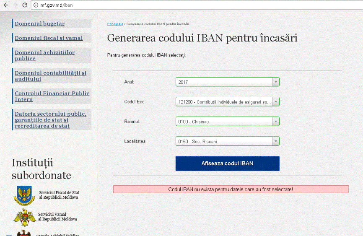Viewport: 363px width, 236px height.
Task: Click the address bar URL field
Action: (x=197, y=5)
